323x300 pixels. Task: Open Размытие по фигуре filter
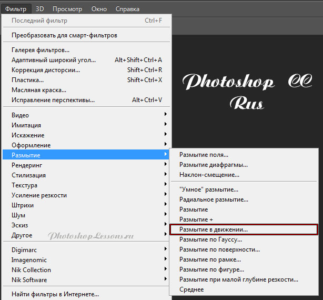coord(244,269)
